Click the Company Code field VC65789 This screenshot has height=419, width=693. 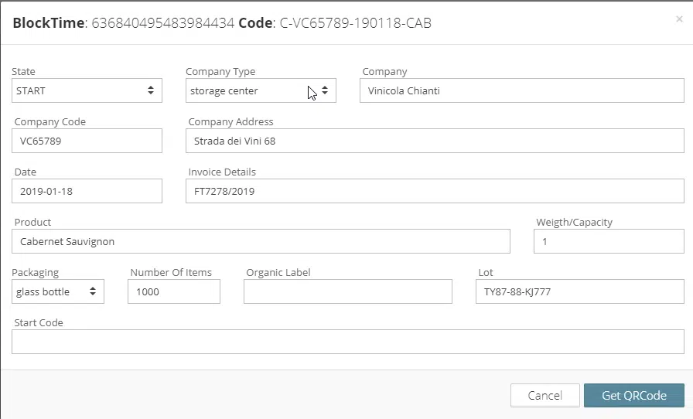click(87, 141)
